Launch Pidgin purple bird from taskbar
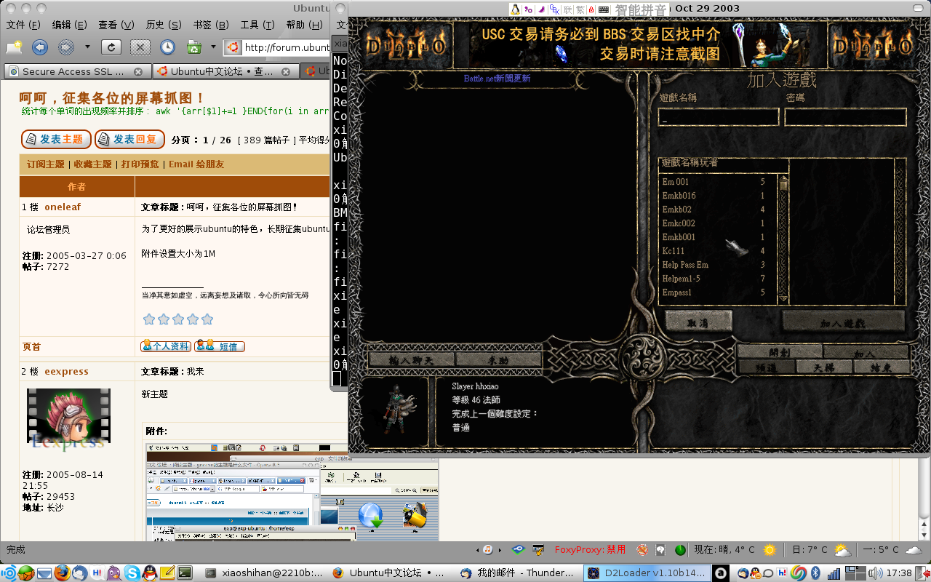 point(114,573)
